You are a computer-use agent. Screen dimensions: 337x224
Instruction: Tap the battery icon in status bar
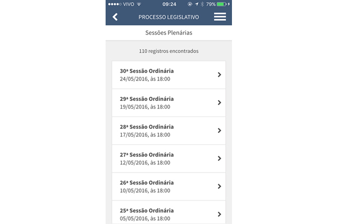click(x=221, y=4)
